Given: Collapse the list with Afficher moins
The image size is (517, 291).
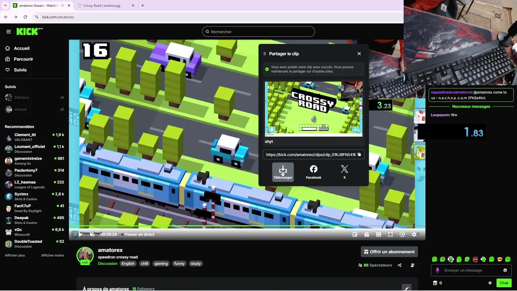Looking at the screenshot, I should (53, 255).
